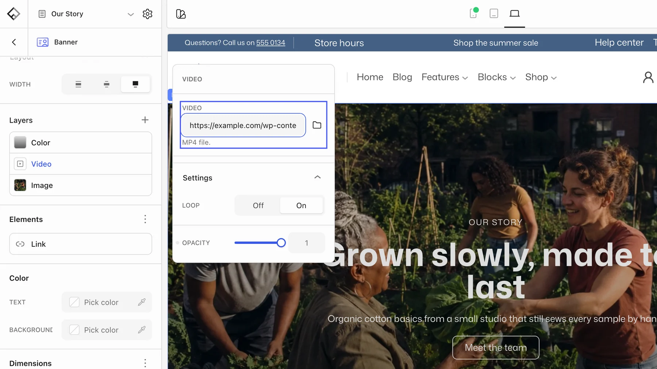Select the Image layer thumbnail
Screen dimensions: 657x369
(x=20, y=185)
